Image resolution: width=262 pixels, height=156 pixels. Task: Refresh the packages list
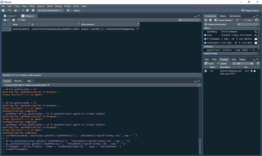[258, 63]
